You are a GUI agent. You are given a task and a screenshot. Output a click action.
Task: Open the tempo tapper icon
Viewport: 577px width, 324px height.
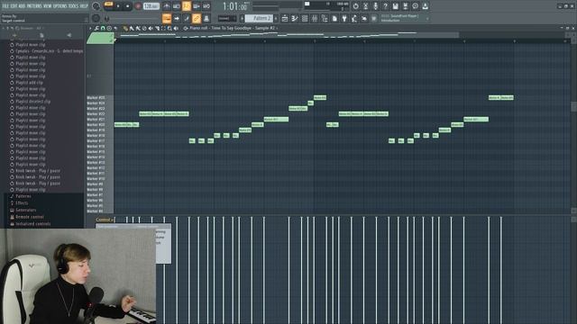pos(354,18)
